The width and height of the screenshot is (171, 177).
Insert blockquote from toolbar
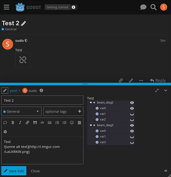(35, 122)
